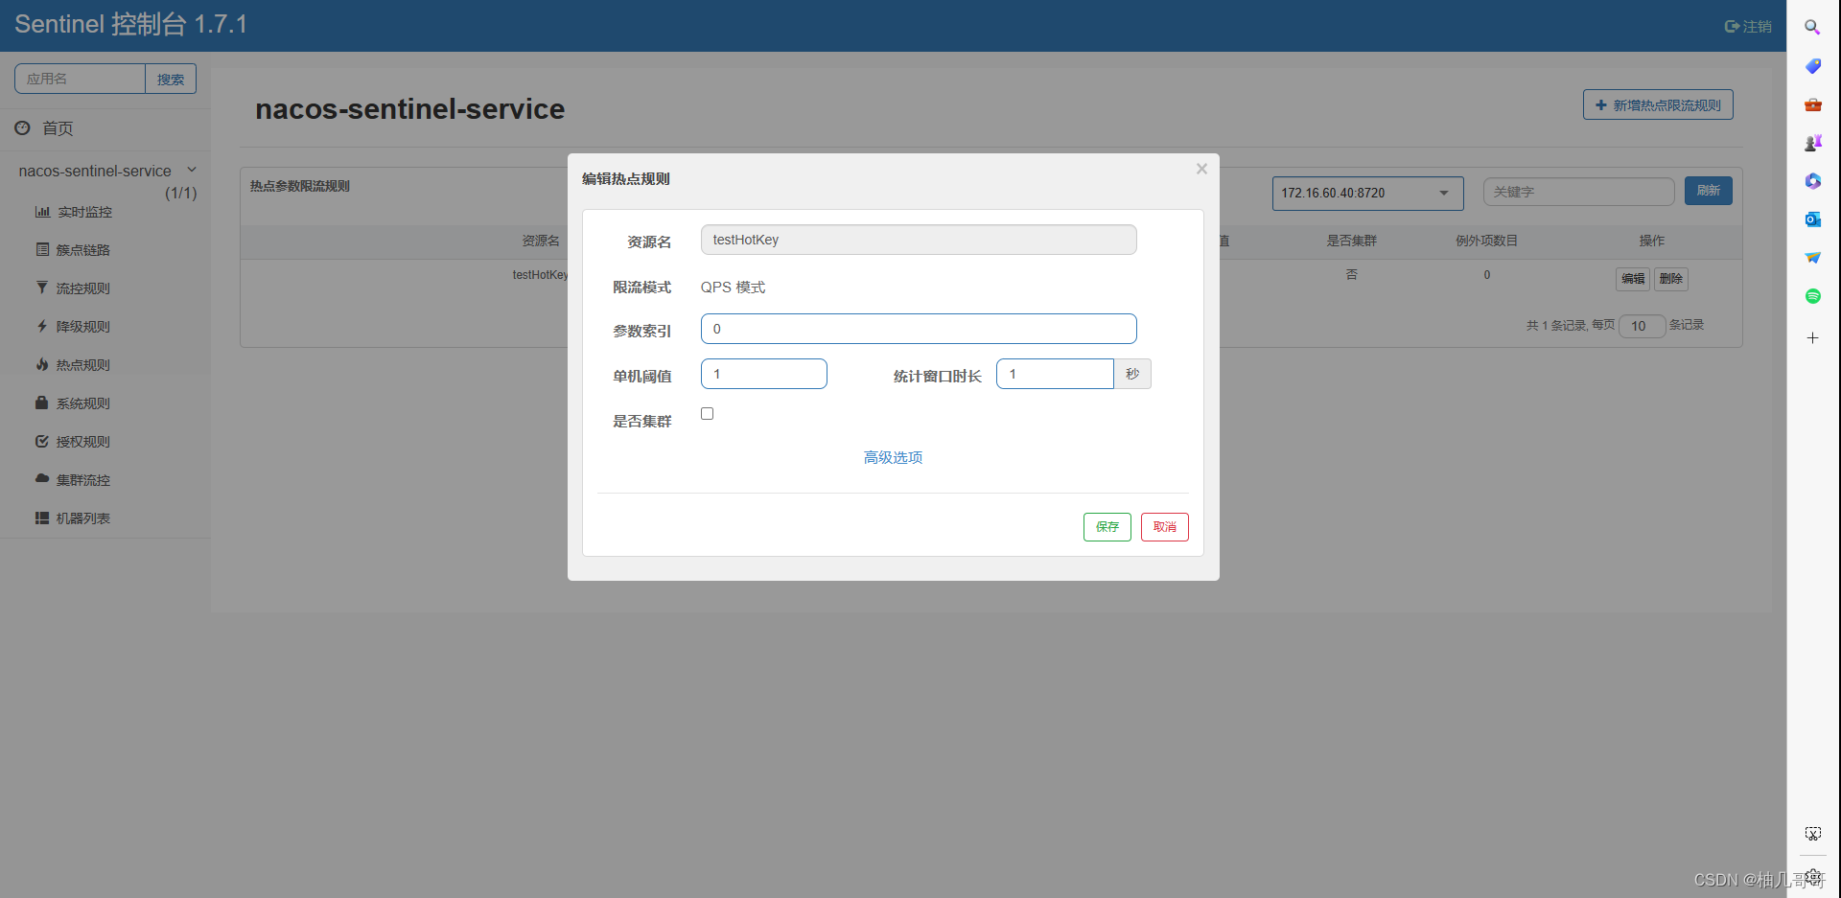1841x898 pixels.
Task: Click the 热点规则 flame icon
Action: coord(42,364)
